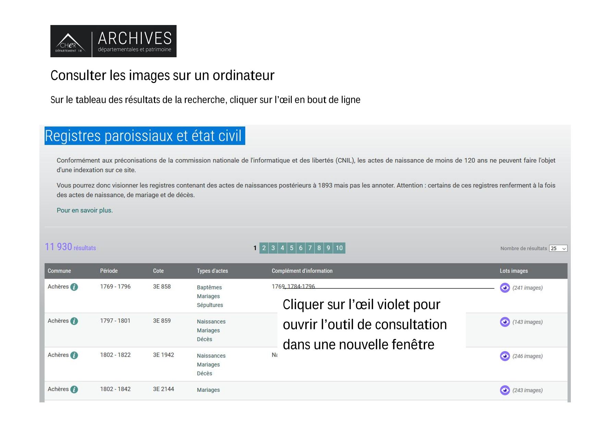Click info icon beside Achères 1769 - 1796

(74, 287)
